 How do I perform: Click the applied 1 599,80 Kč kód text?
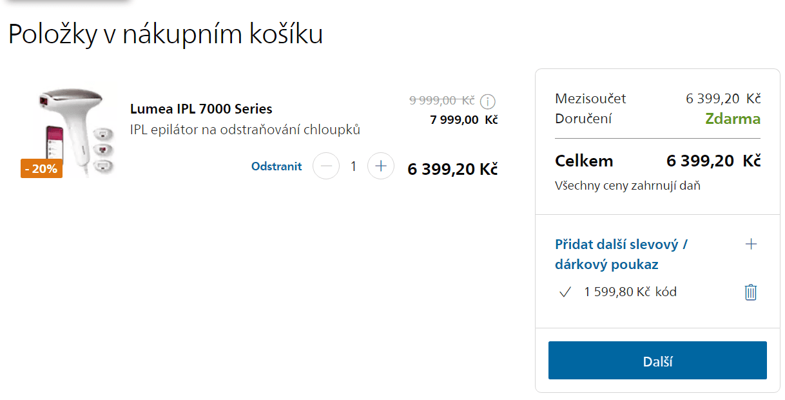pos(630,292)
